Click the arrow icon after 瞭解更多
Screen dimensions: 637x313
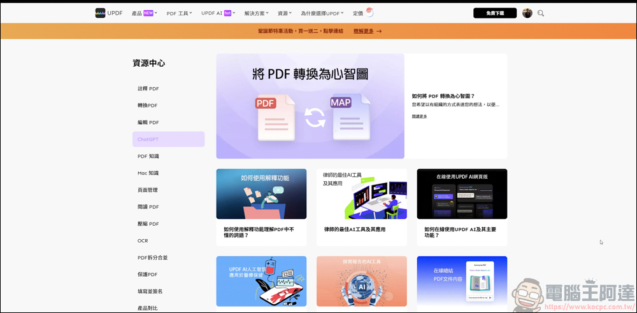[x=378, y=31]
